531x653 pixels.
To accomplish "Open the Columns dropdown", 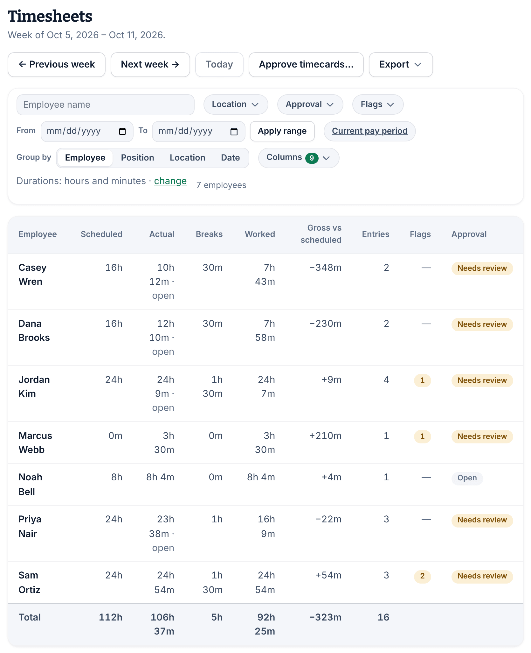I will [x=299, y=158].
